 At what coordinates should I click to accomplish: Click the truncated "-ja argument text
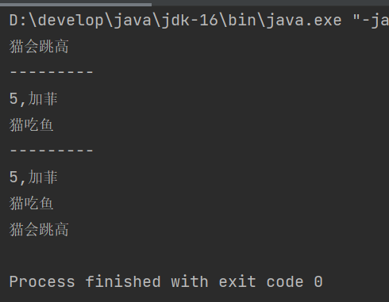pyautogui.click(x=371, y=21)
